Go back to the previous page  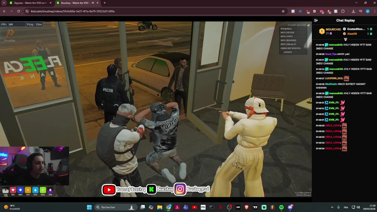(4, 11)
